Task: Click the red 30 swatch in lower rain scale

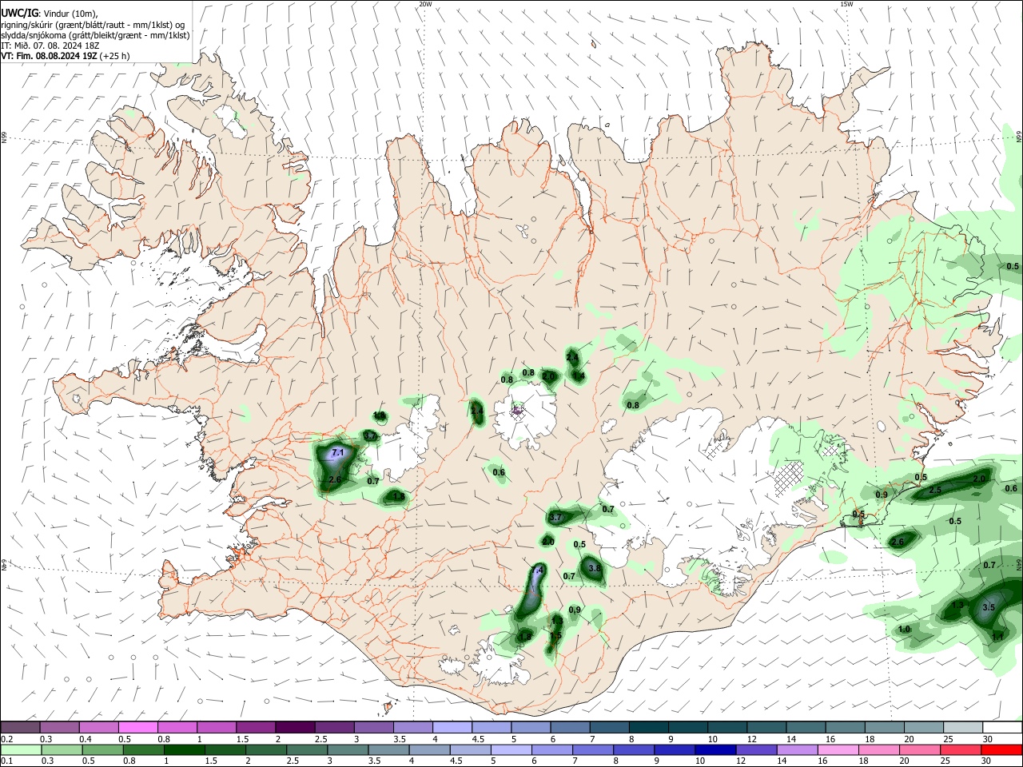Action: point(1001,749)
